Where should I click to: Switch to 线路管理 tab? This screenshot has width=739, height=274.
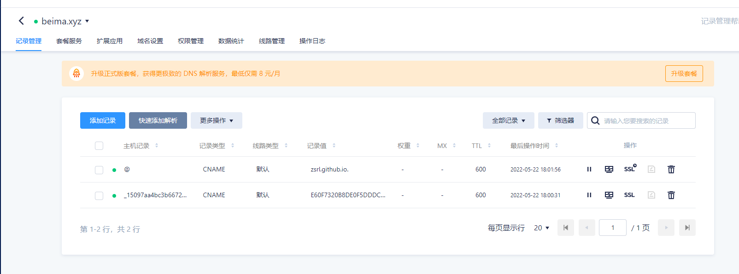click(x=272, y=41)
